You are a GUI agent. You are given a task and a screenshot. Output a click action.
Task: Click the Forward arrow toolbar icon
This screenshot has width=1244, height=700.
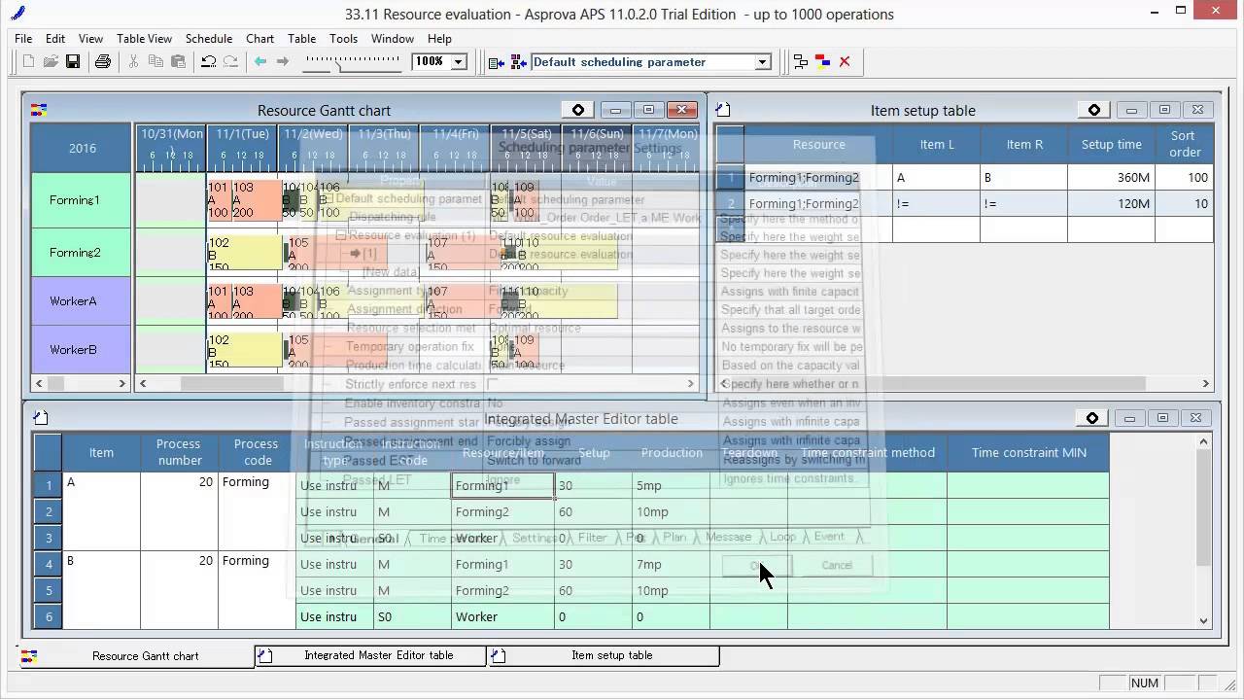[x=283, y=61]
